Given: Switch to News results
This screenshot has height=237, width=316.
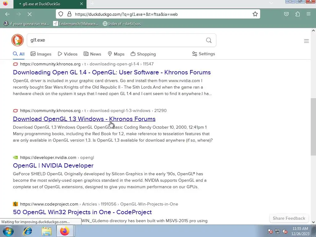Looking at the screenshot, I should [92, 54].
